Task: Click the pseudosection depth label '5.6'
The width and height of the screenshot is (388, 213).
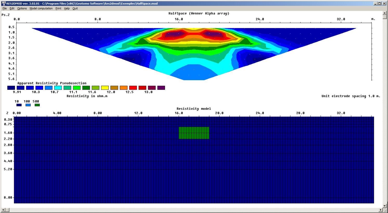Action: 11,79
